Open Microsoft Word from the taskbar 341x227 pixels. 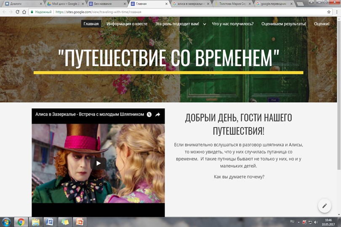click(x=50, y=222)
